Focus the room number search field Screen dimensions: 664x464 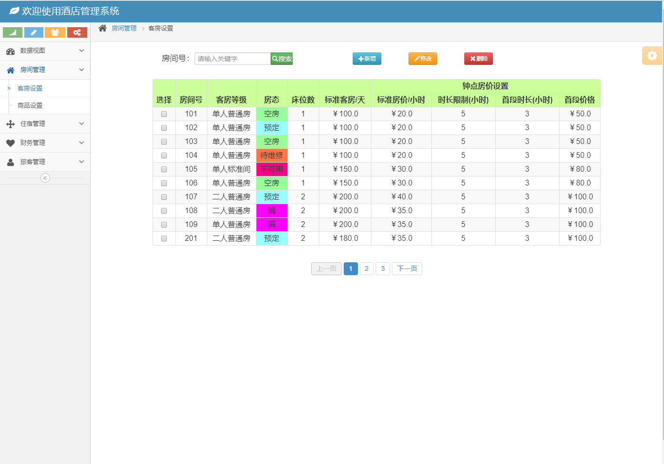coord(232,59)
